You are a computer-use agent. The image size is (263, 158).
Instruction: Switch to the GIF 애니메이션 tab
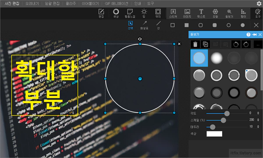pos(117,4)
